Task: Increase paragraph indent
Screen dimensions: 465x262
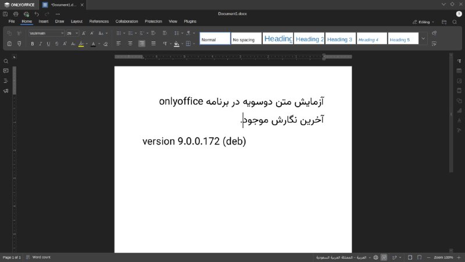Action: click(164, 33)
